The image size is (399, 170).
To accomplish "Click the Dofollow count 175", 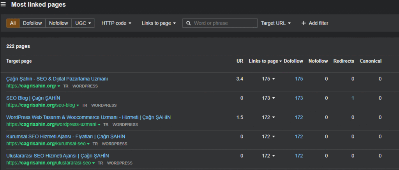I will [x=299, y=79].
